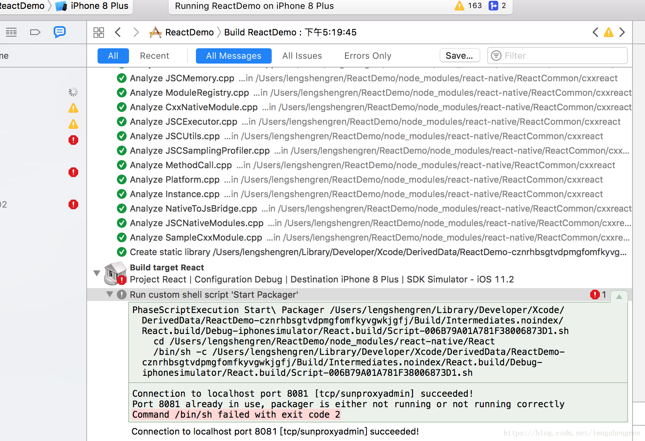
Task: Click the blue analyzer results badge 2
Action: 497,6
